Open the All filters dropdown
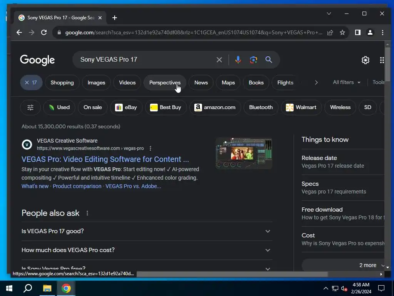Viewport: 394px width, 296px height. tap(347, 82)
